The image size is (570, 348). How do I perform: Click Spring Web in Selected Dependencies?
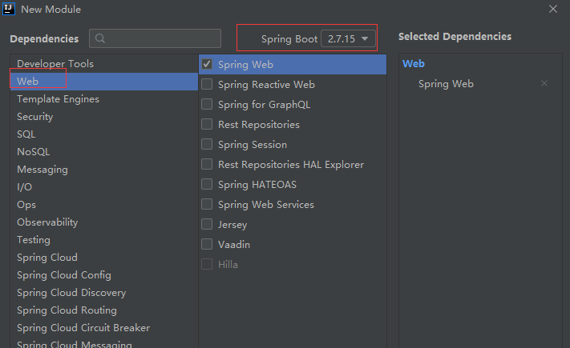[446, 84]
